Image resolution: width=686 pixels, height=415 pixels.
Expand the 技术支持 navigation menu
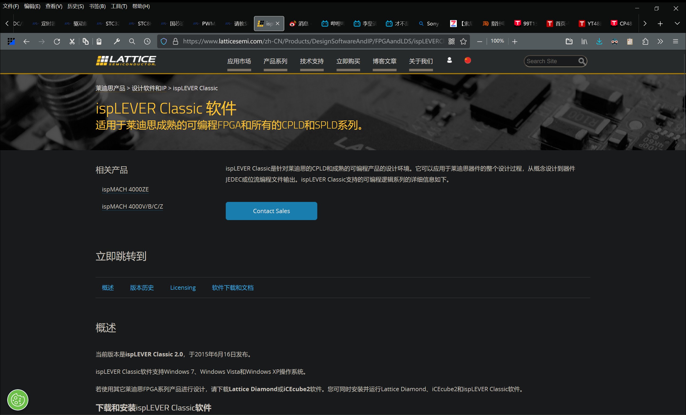pyautogui.click(x=312, y=61)
